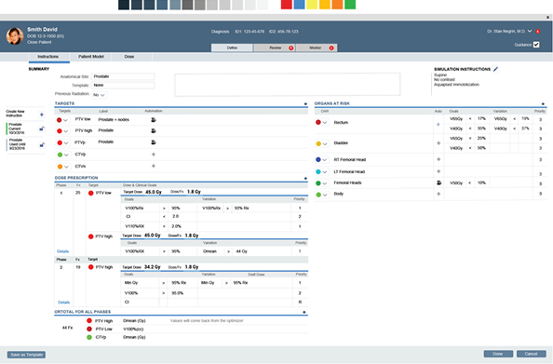Click plus icon in CTVp automation column
Viewport: 553px width, 364px height.
point(154,155)
